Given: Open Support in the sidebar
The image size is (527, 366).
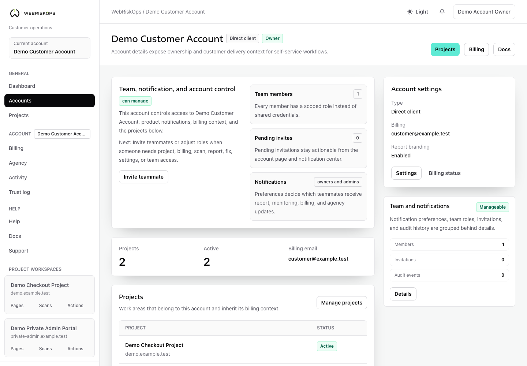Looking at the screenshot, I should [x=49, y=251].
